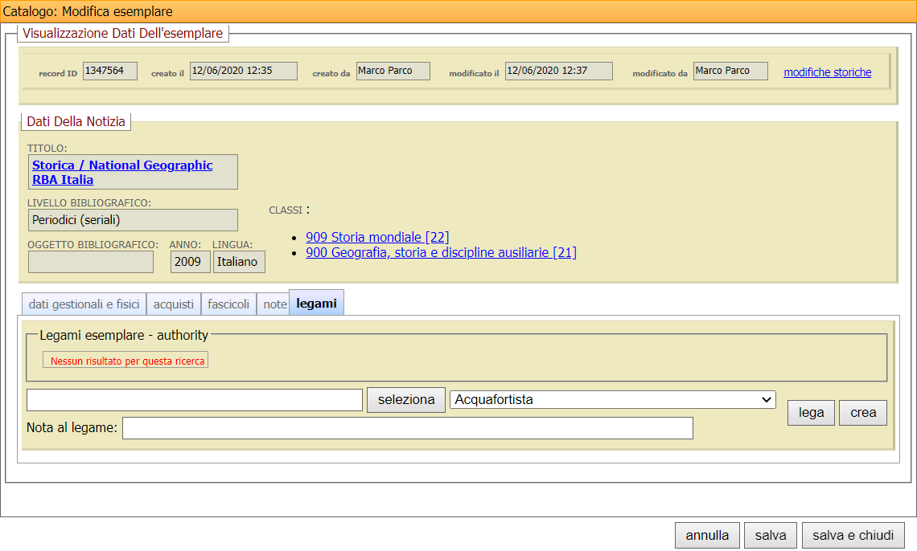Focus the Nota al legame field
This screenshot has height=551, width=917.
click(x=407, y=428)
